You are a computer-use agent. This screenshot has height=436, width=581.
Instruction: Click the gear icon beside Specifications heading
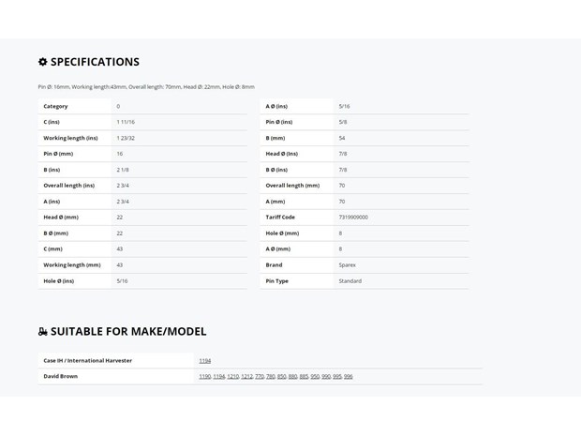click(x=42, y=62)
